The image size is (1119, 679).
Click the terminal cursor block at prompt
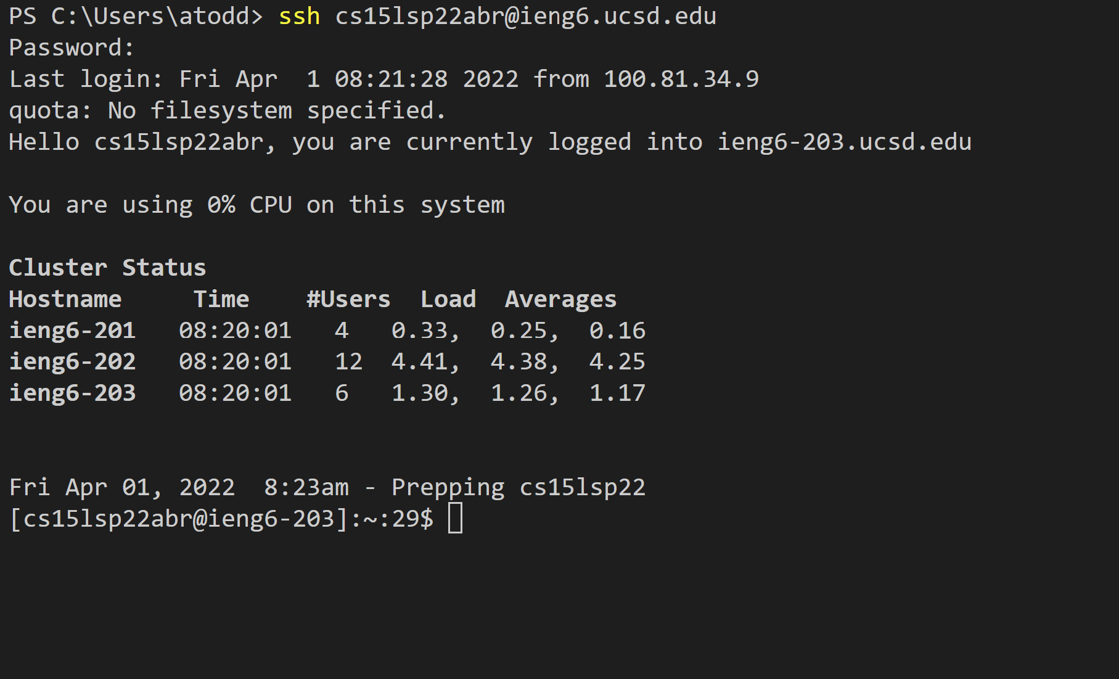click(x=455, y=518)
